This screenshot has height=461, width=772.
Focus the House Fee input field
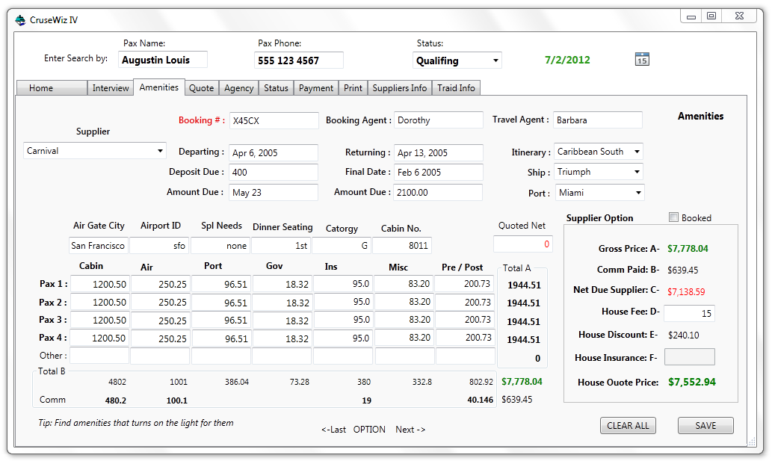click(x=688, y=314)
